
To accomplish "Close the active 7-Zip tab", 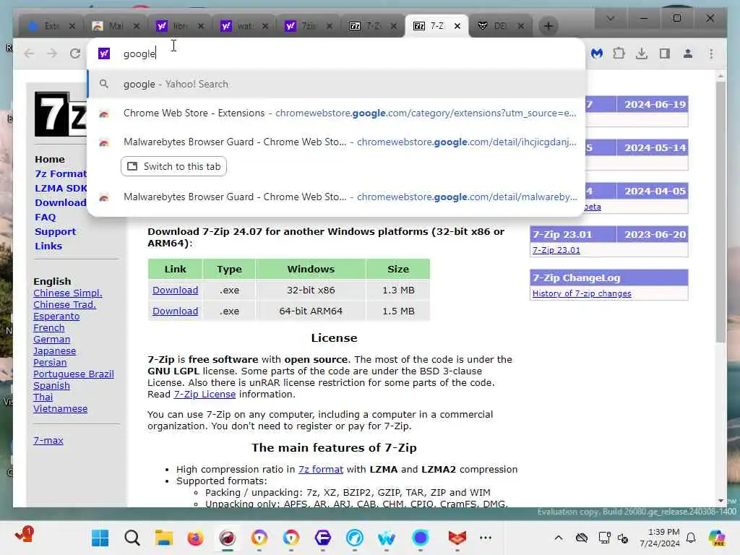I will [457, 26].
